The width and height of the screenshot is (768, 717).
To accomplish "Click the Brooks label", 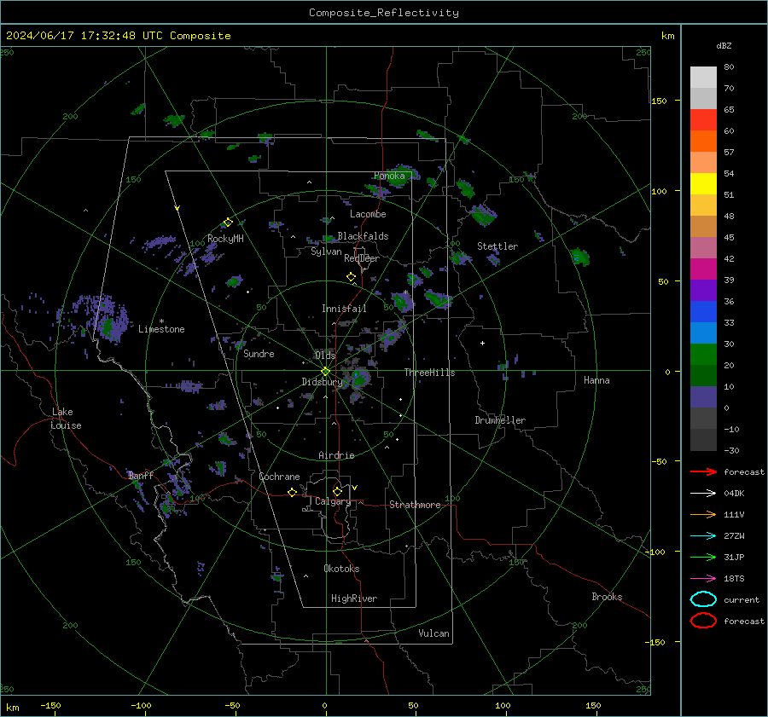I will (x=607, y=597).
